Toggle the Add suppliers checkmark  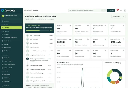click(27, 43)
